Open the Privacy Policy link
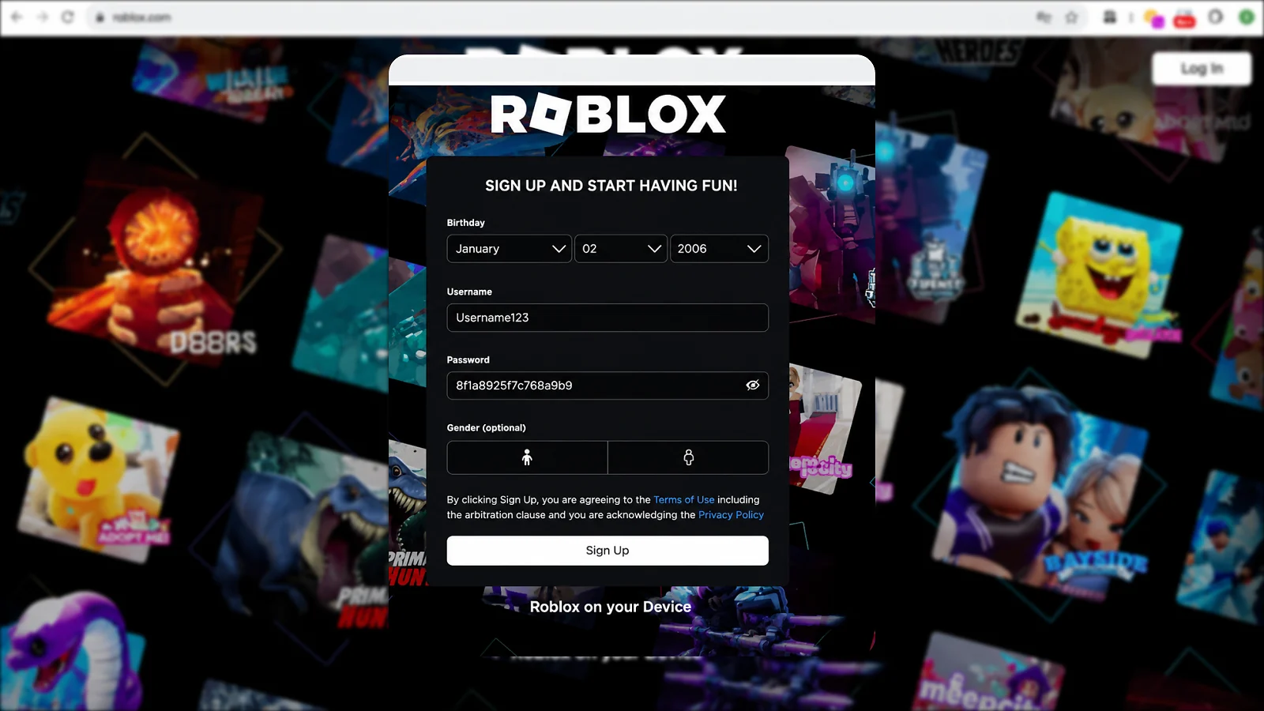Screen dimensions: 1264x711 [731, 514]
